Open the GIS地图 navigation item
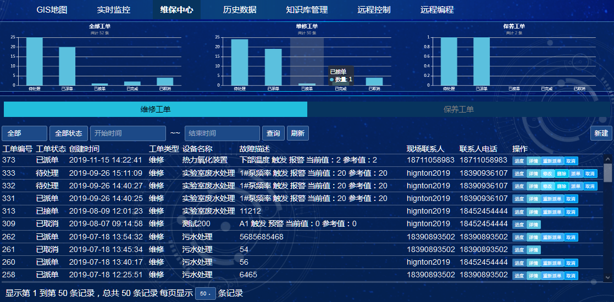 pos(52,10)
